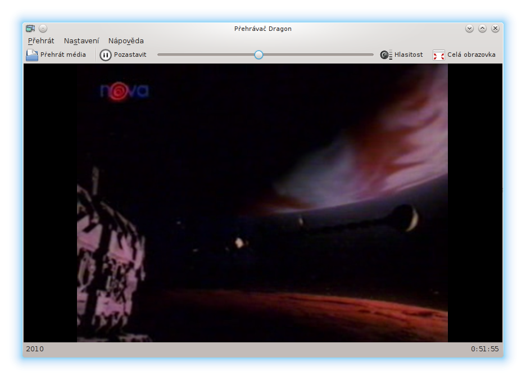Open the Přehrát menu
The image size is (526, 380).
pyautogui.click(x=41, y=41)
